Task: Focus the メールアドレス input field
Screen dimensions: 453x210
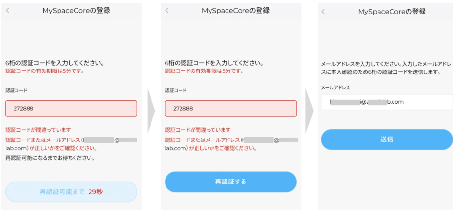Action: pos(386,102)
